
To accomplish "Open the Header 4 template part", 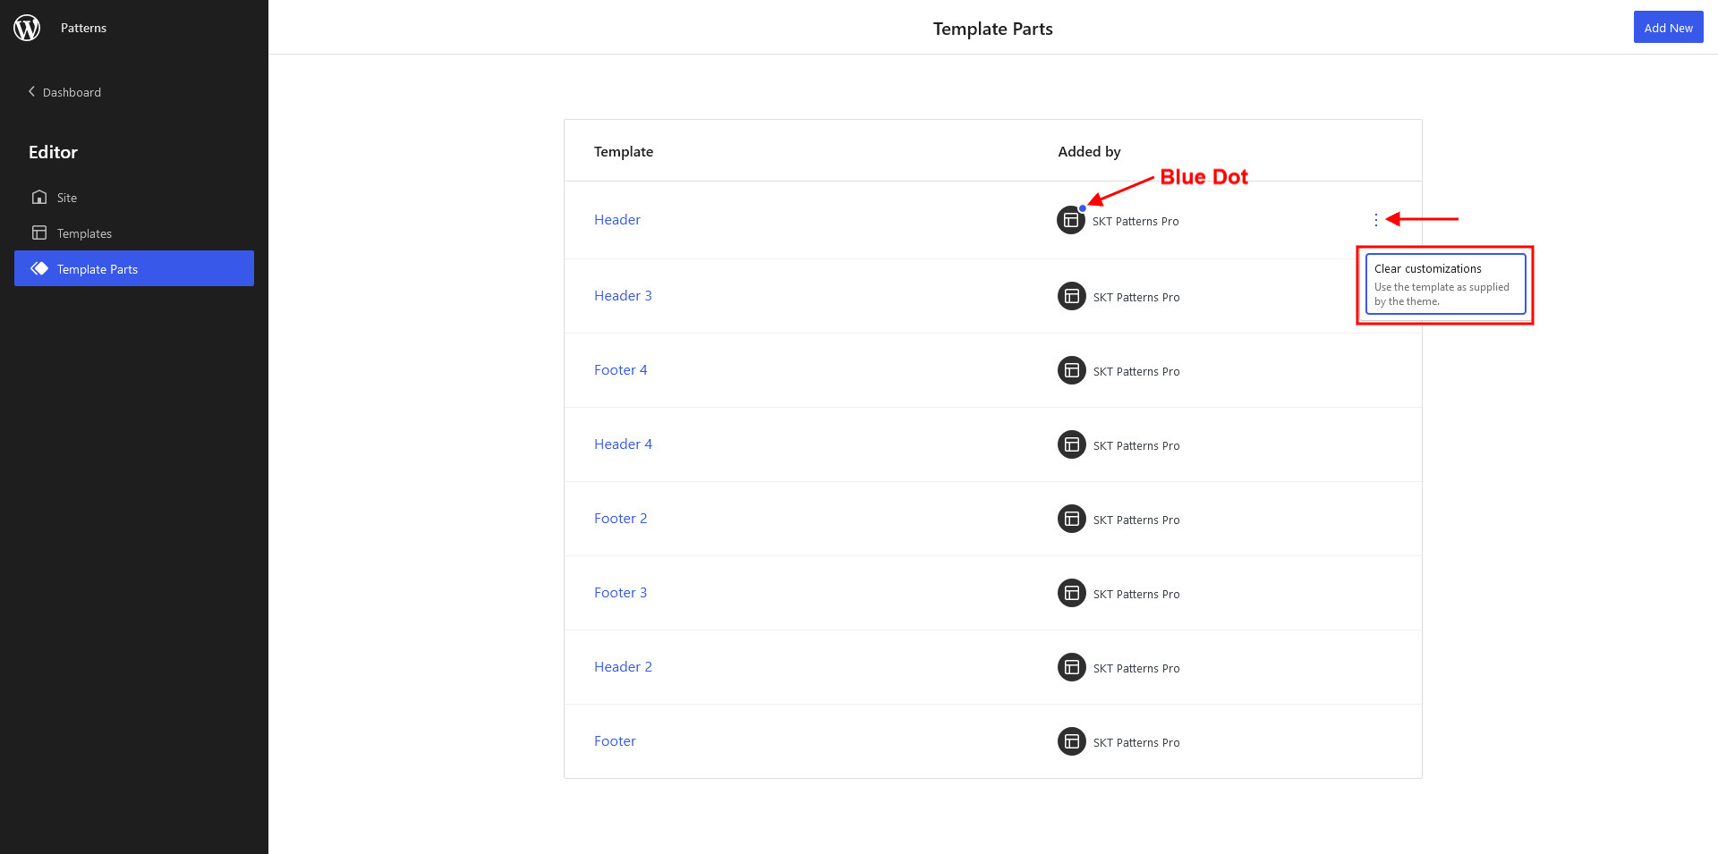I will 623,444.
